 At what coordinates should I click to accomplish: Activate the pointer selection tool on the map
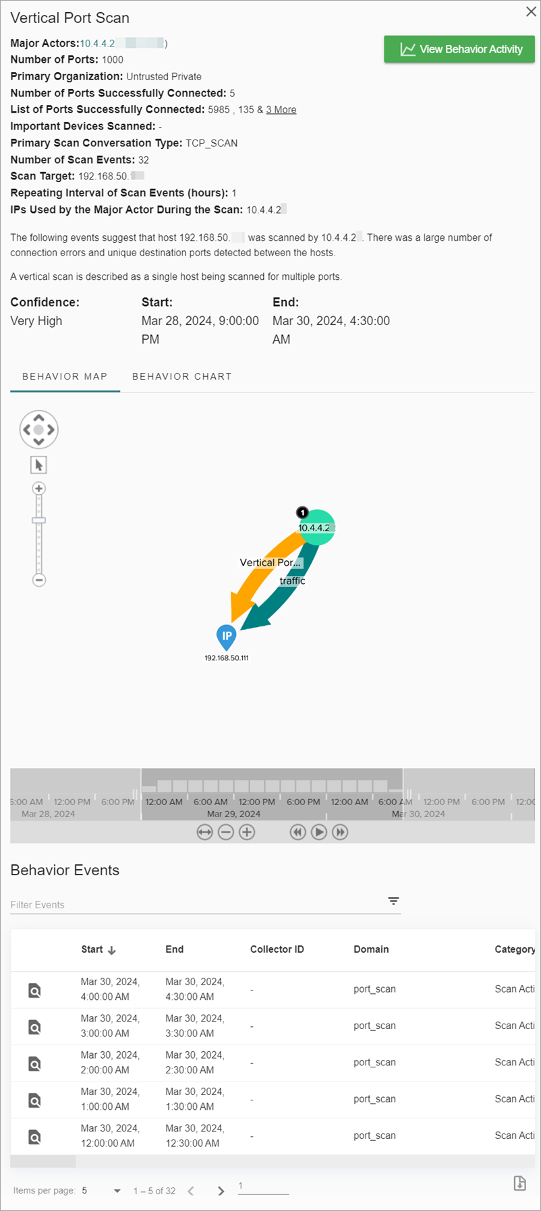point(38,465)
